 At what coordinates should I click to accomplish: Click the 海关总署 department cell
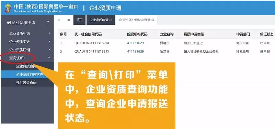[242, 43]
